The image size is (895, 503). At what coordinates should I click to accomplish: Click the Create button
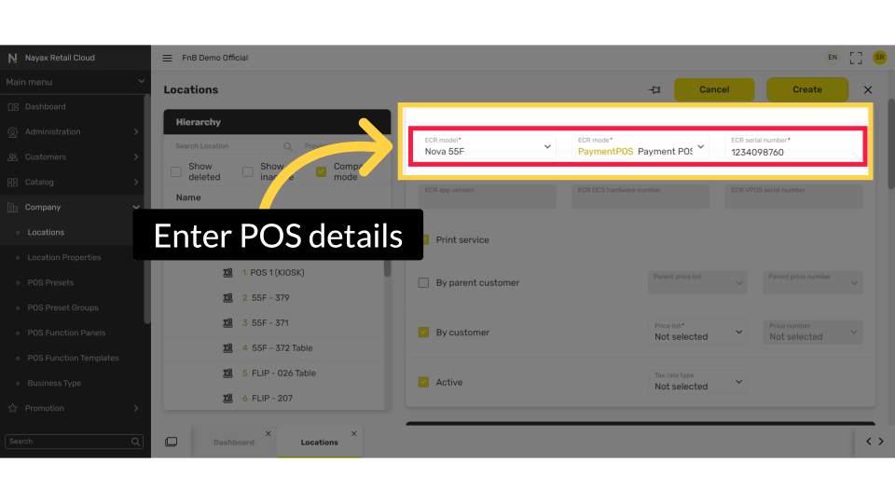pyautogui.click(x=807, y=89)
